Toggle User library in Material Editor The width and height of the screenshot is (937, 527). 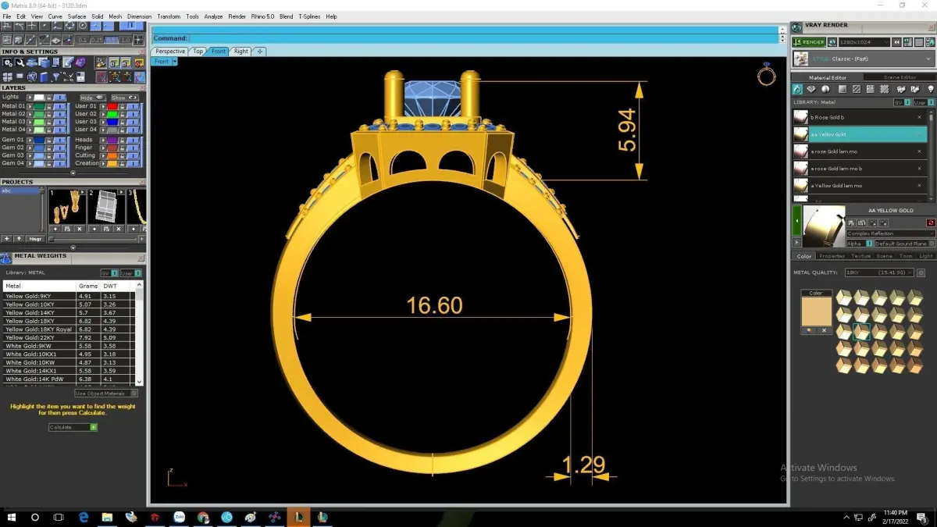coord(924,102)
